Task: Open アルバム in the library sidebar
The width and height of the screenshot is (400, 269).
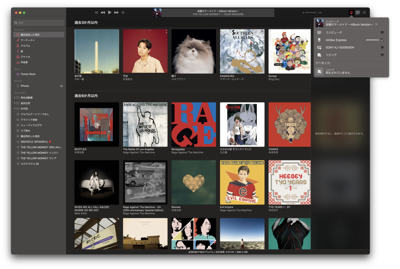Action: pyautogui.click(x=25, y=46)
